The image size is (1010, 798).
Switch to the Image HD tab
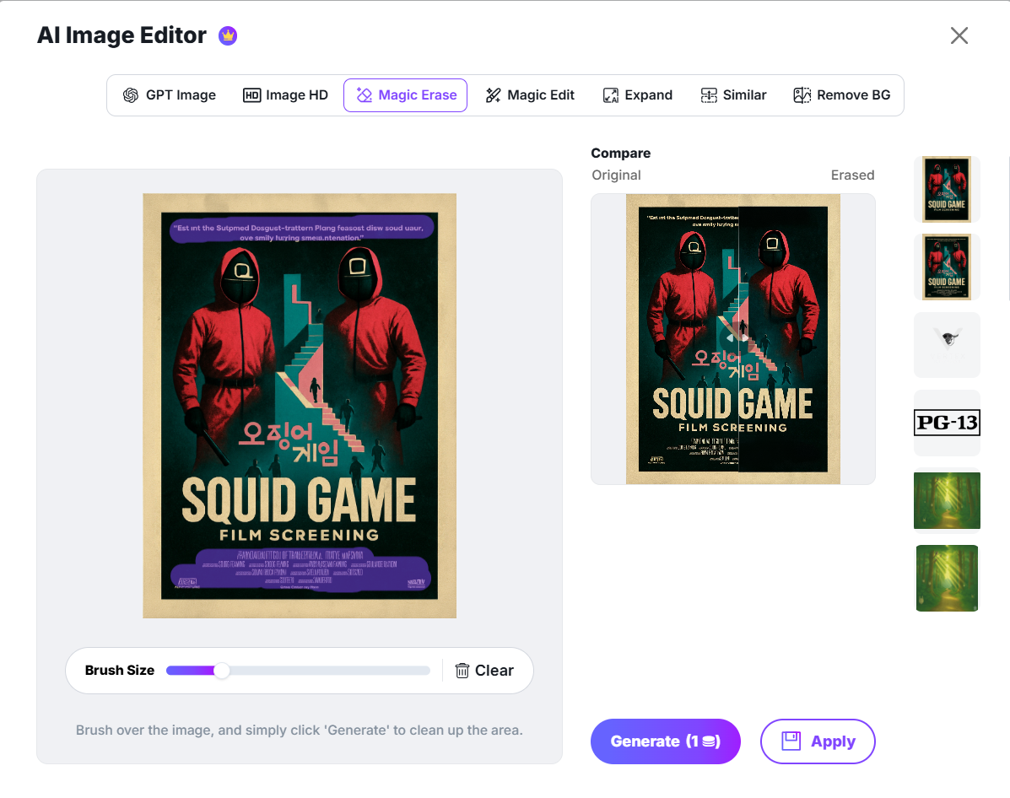(x=285, y=95)
